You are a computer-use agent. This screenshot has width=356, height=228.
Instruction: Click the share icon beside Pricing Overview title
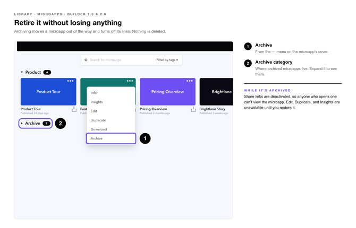tap(193, 109)
